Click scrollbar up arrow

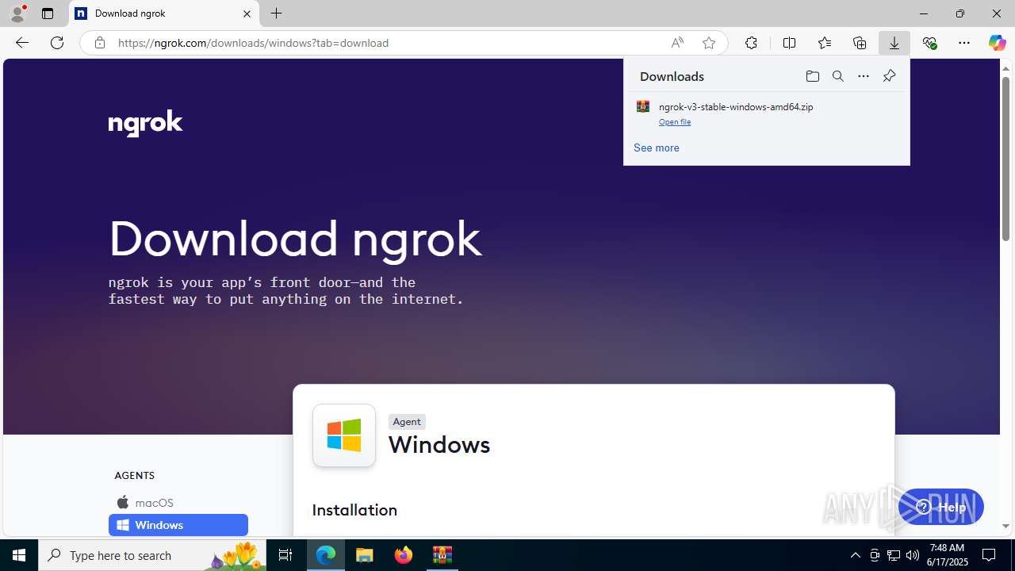[1005, 68]
